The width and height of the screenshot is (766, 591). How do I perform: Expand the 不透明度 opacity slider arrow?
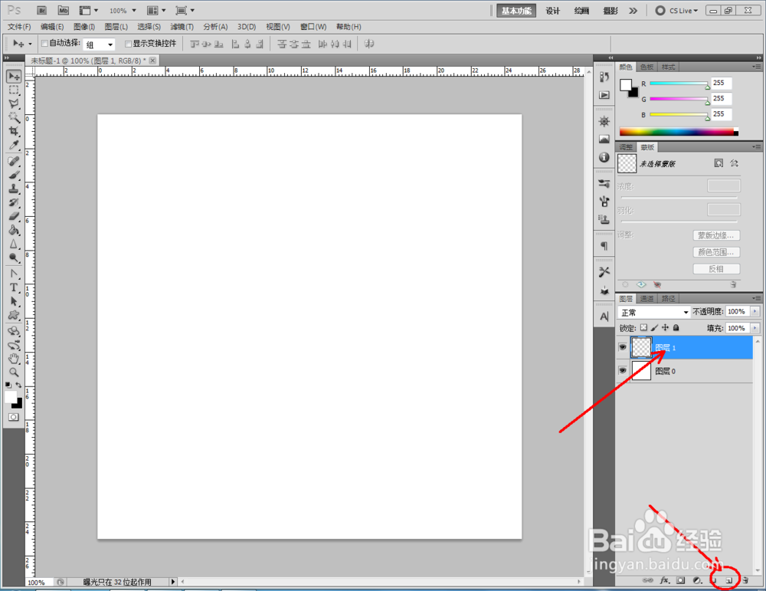point(755,311)
